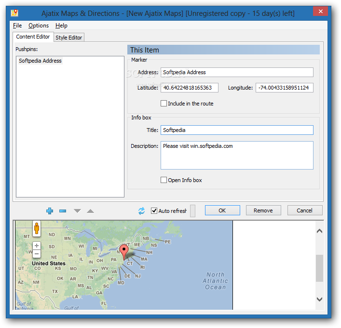Screen dimensions: 341x328
Task: Click the OK button
Action: tap(222, 210)
